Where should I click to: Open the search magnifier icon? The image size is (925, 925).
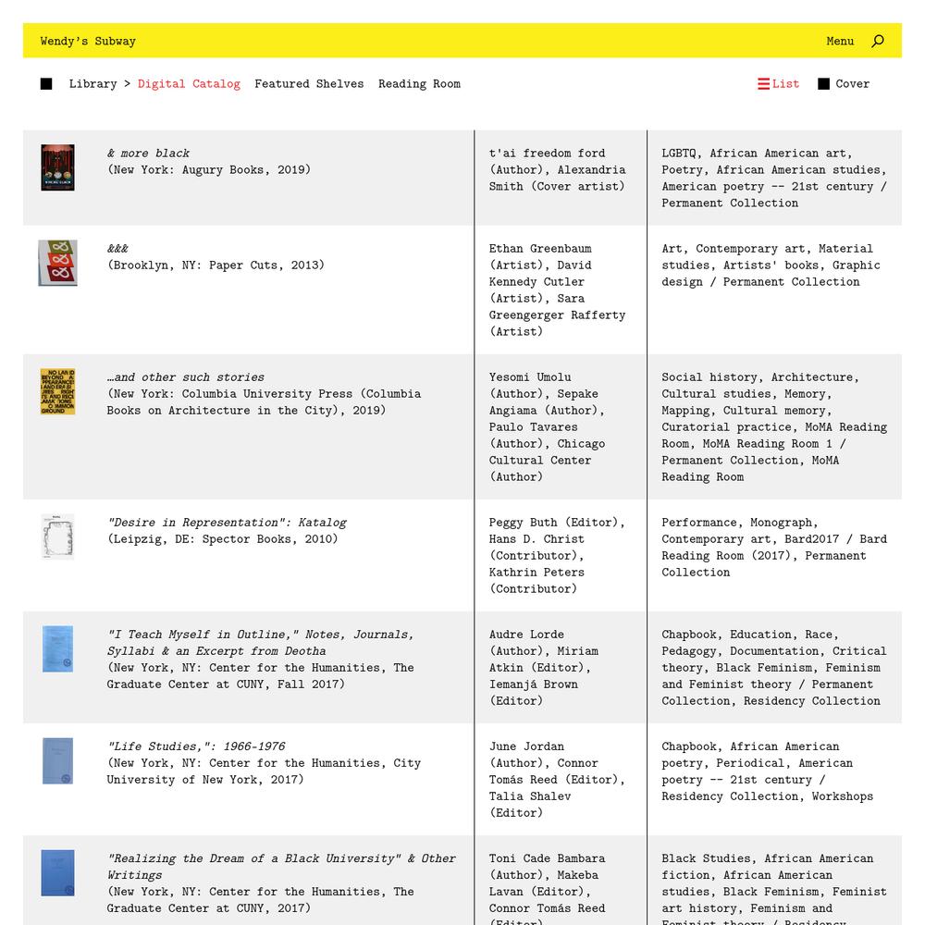[878, 41]
